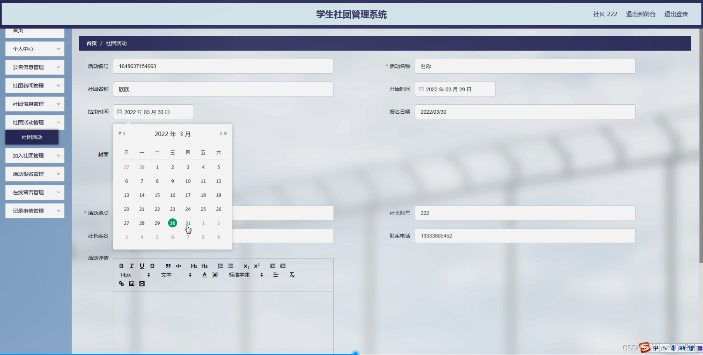Viewport: 703px width, 355px height.
Task: Select March 31 in the calendar popup
Action: click(x=188, y=223)
